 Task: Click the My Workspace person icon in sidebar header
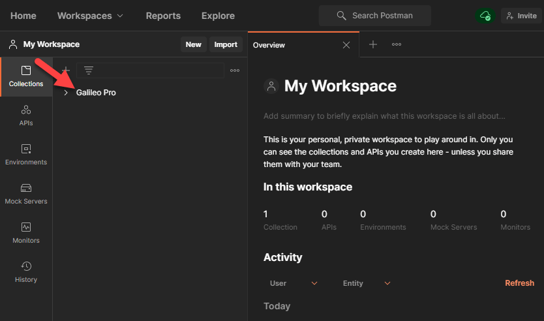tap(13, 44)
